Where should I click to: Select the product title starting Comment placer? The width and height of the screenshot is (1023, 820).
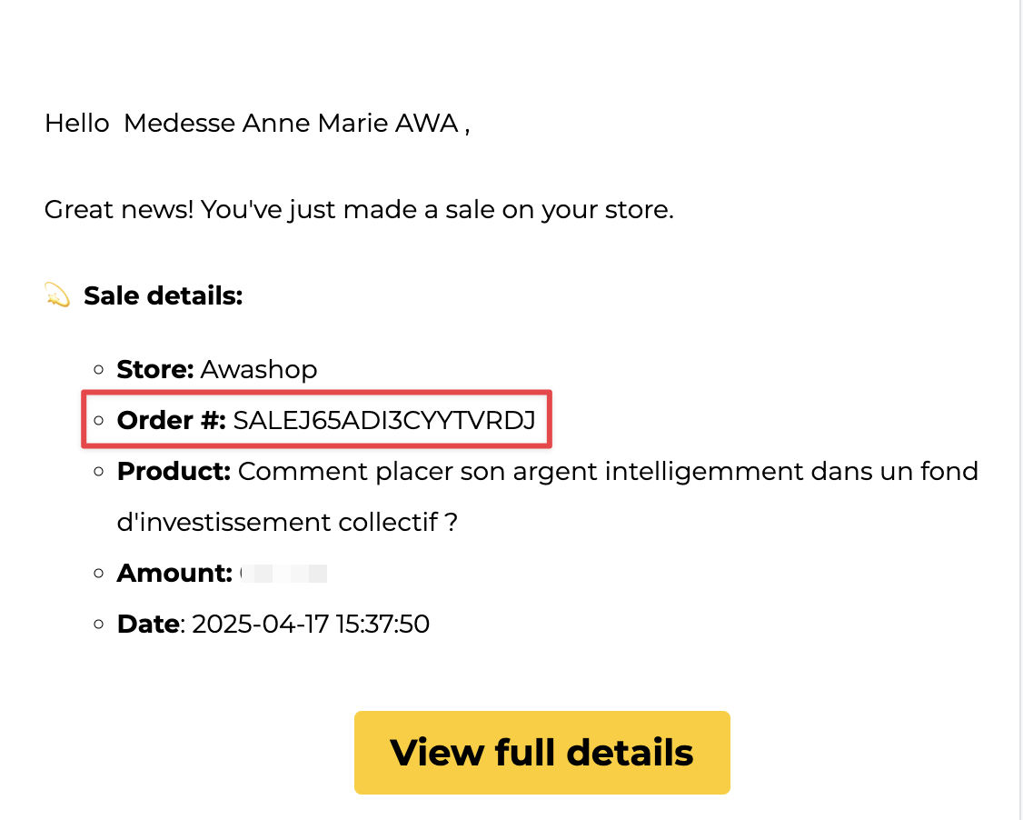[608, 472]
